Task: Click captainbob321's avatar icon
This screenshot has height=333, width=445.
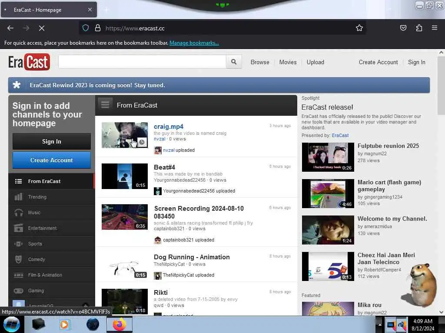Action: [158, 240]
